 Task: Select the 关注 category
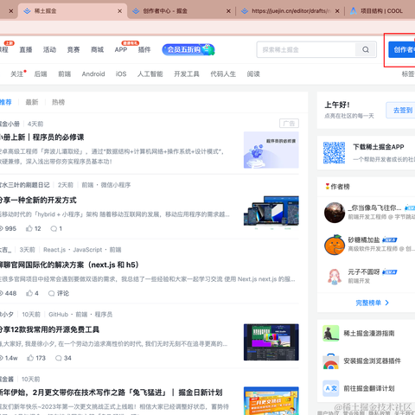pos(17,74)
